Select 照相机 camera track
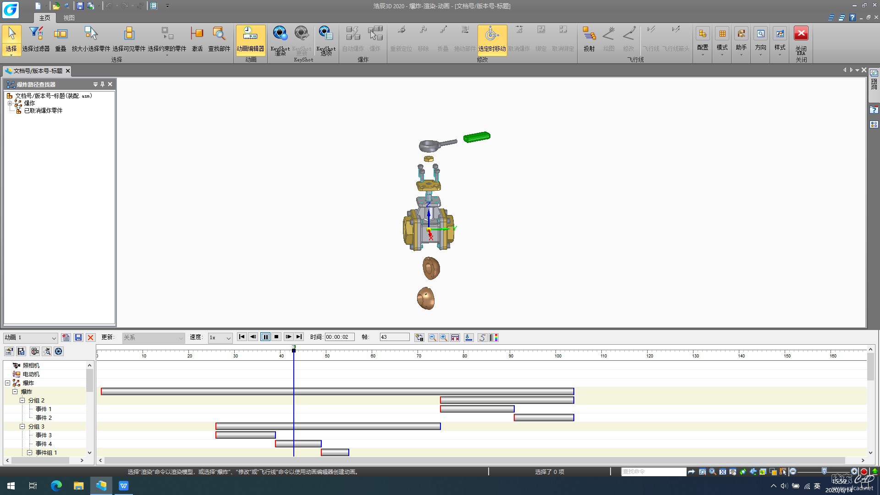This screenshot has width=880, height=495. [x=31, y=365]
